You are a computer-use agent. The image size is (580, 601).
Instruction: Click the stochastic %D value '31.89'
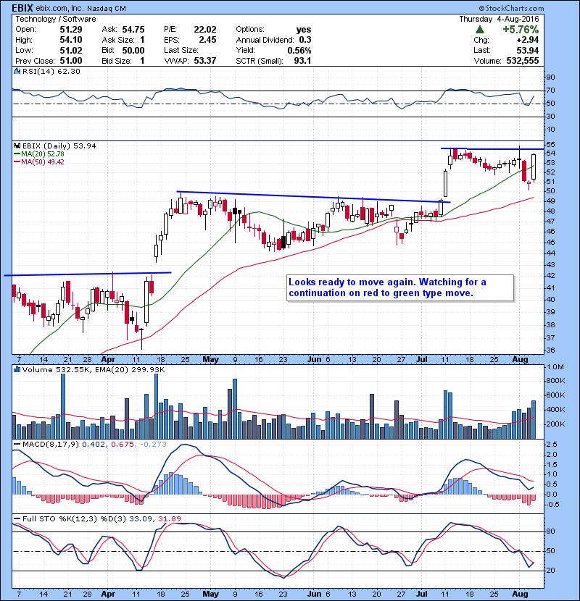pyautogui.click(x=170, y=519)
